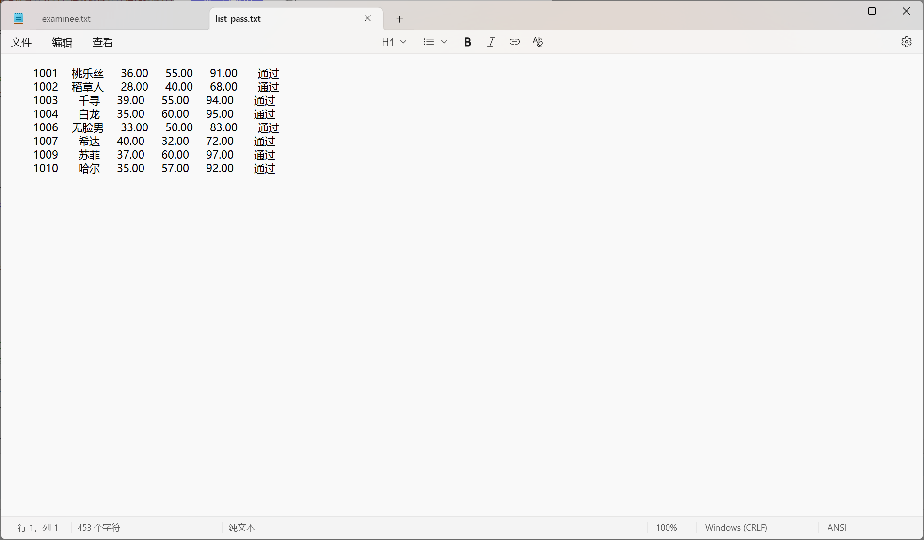Select the list_pass.txt tab
Viewport: 924px width, 540px height.
(x=238, y=19)
